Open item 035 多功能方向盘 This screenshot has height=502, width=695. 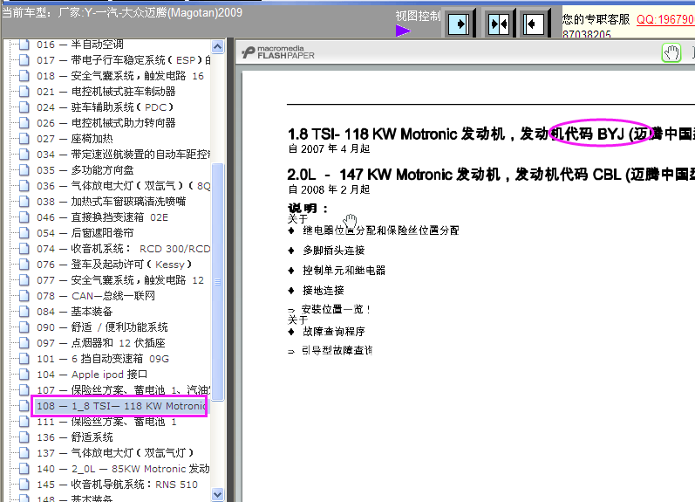tap(85, 170)
